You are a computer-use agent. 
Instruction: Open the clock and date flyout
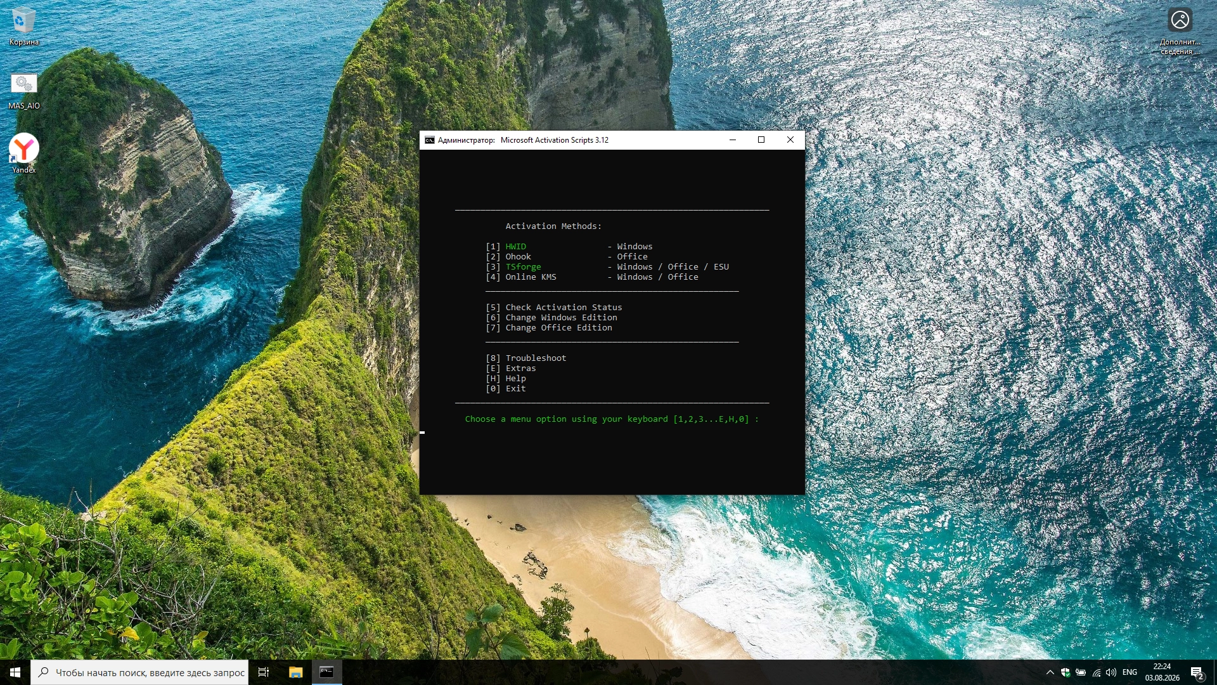click(x=1162, y=672)
